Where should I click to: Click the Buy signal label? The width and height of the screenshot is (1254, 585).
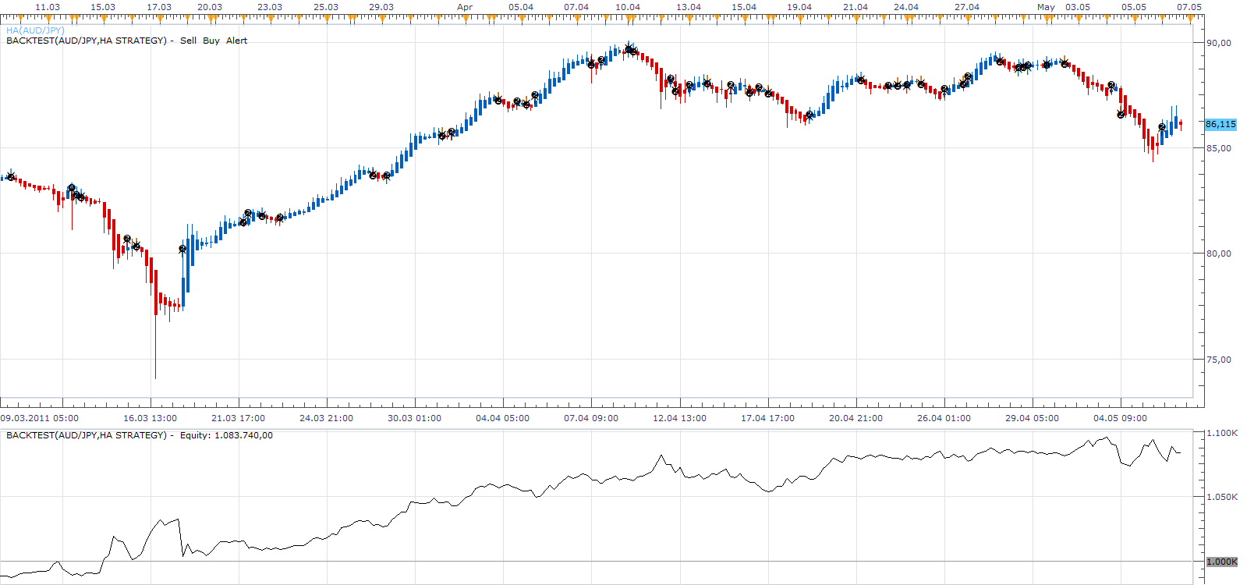pyautogui.click(x=211, y=41)
